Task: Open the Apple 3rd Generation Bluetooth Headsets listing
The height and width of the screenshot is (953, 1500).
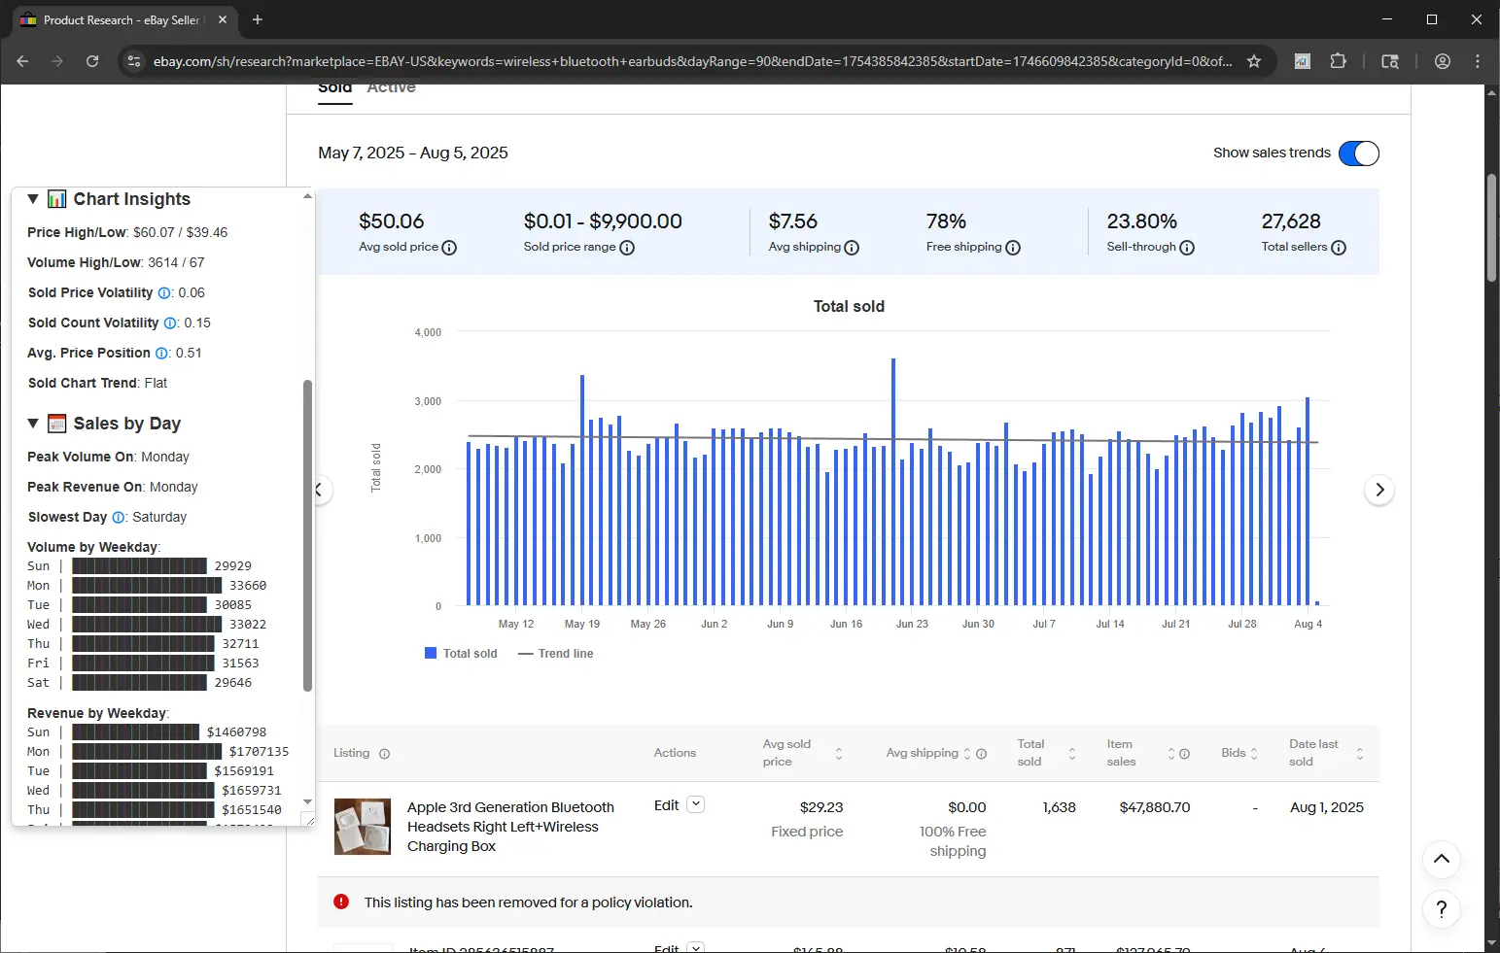Action: (x=510, y=827)
